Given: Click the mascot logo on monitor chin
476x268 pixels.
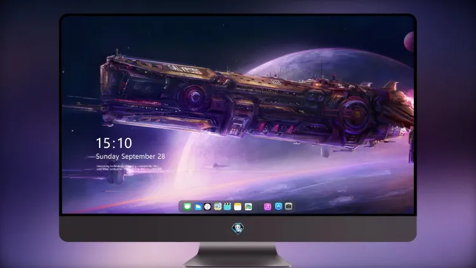Looking at the screenshot, I should click(238, 229).
